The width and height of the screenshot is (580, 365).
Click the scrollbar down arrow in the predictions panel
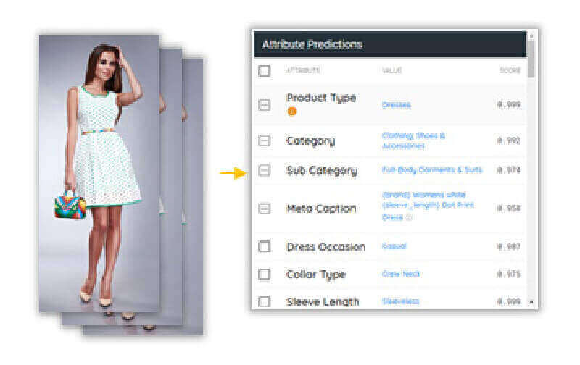pyautogui.click(x=531, y=302)
